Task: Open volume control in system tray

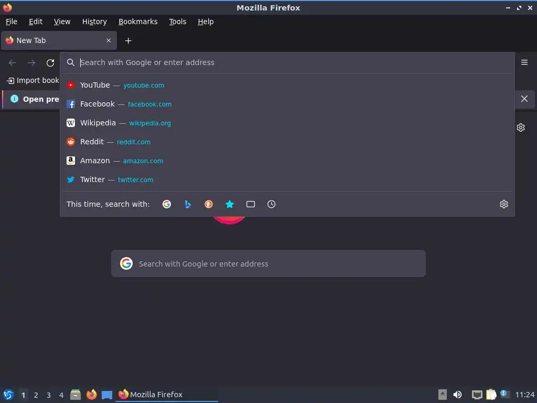Action: 457,395
